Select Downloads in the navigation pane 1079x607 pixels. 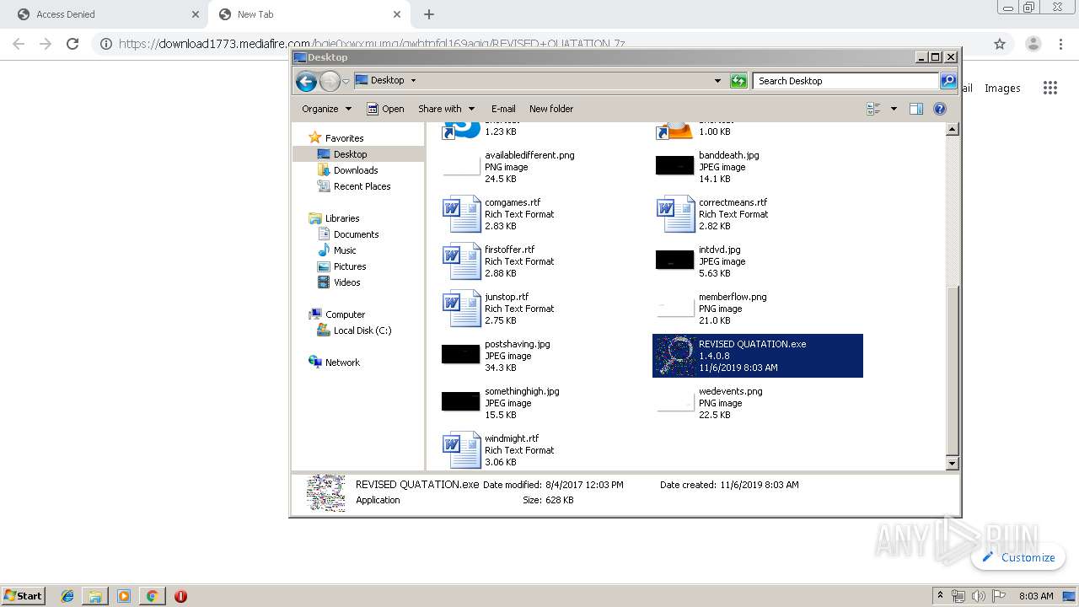tap(356, 170)
